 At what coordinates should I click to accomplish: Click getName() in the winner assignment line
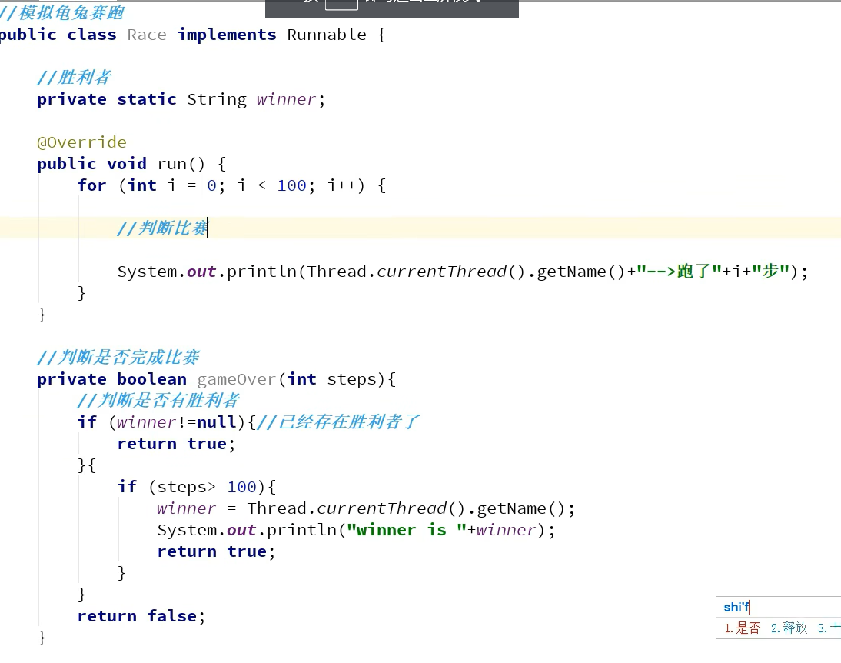tap(520, 508)
